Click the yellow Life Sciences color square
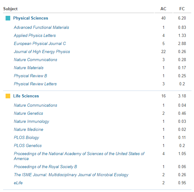This screenshot has height=192, width=194. tap(8, 96)
